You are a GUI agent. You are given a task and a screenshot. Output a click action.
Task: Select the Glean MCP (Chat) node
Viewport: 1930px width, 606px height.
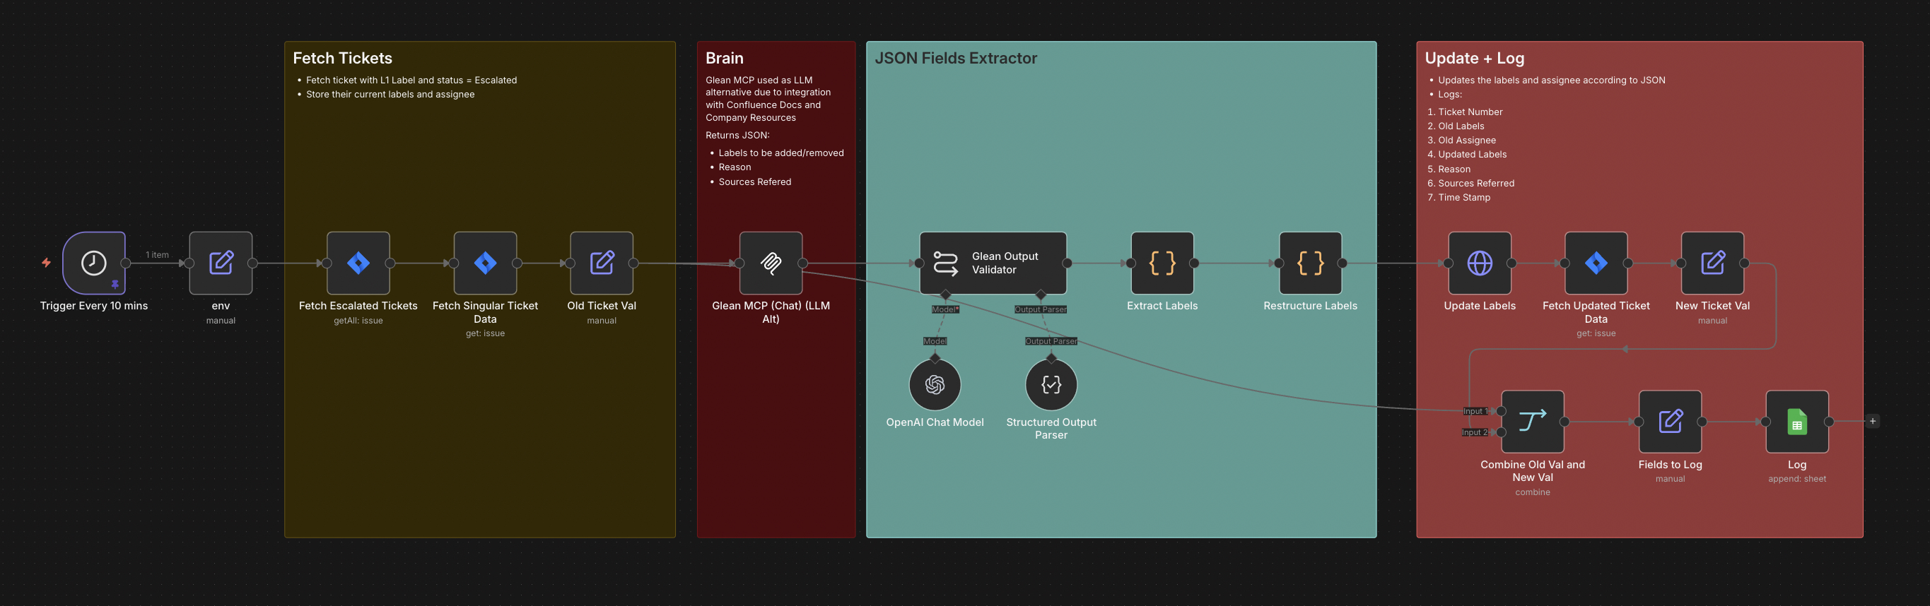click(x=771, y=263)
